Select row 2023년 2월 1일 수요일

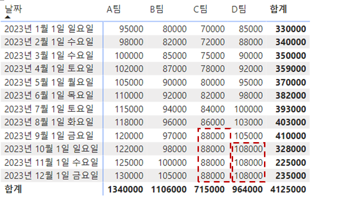[x=49, y=42]
